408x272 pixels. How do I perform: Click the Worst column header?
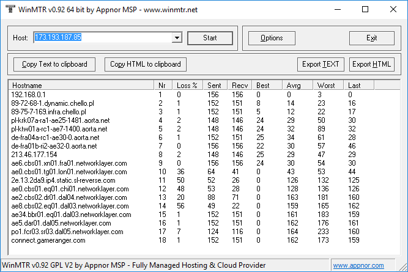[328, 86]
